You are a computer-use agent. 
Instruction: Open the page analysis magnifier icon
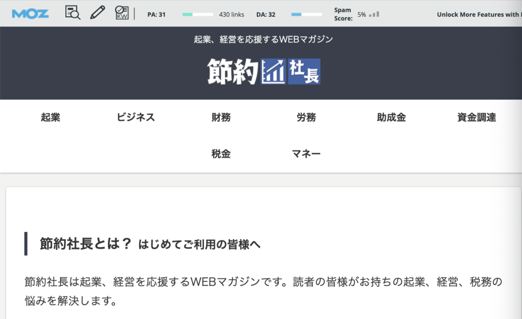[x=72, y=13]
